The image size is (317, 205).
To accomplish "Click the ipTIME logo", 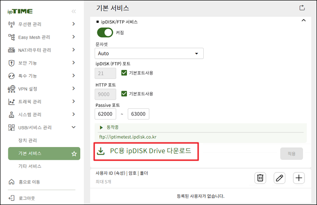I will click(x=20, y=11).
